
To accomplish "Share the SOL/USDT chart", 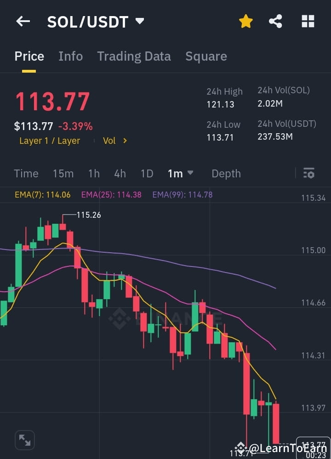I will [x=275, y=21].
